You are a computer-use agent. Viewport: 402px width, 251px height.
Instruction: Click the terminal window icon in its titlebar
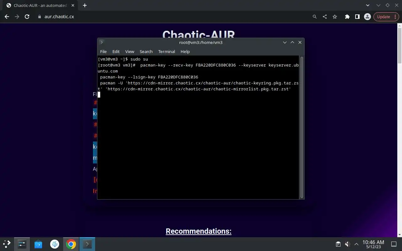[x=101, y=42]
